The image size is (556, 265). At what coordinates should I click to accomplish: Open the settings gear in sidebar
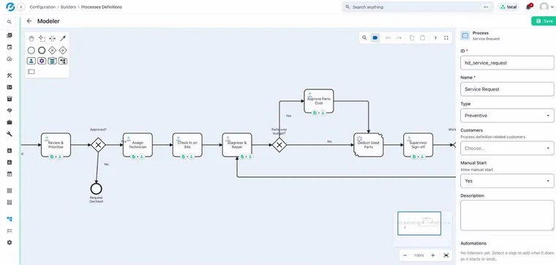click(10, 242)
